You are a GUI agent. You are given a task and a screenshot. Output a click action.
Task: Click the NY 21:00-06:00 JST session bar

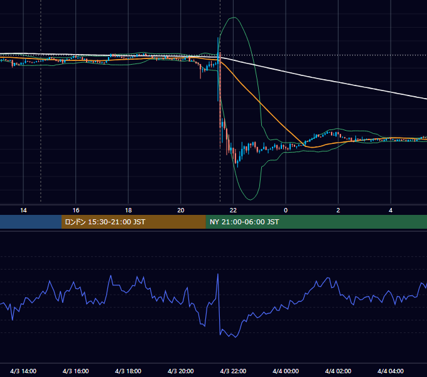(x=316, y=222)
